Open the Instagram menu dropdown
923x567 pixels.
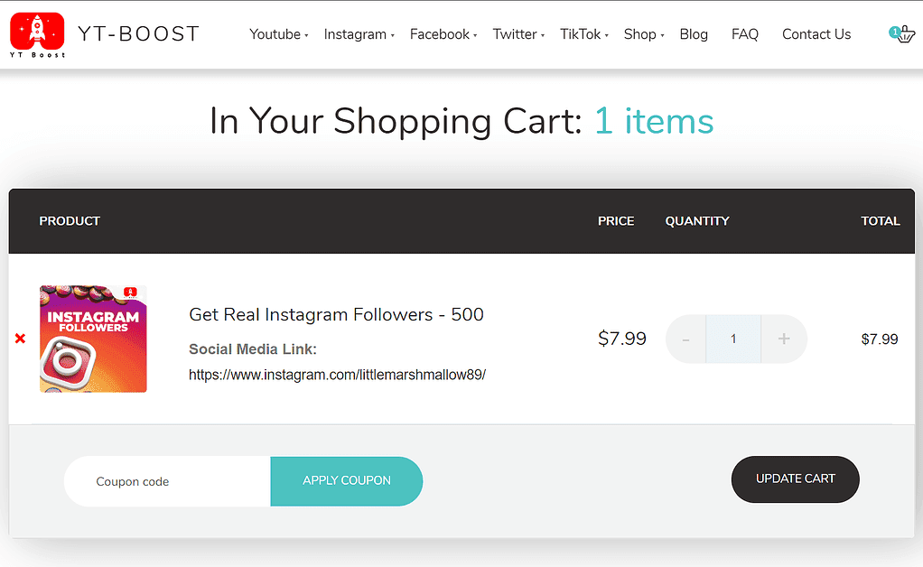[x=356, y=34]
